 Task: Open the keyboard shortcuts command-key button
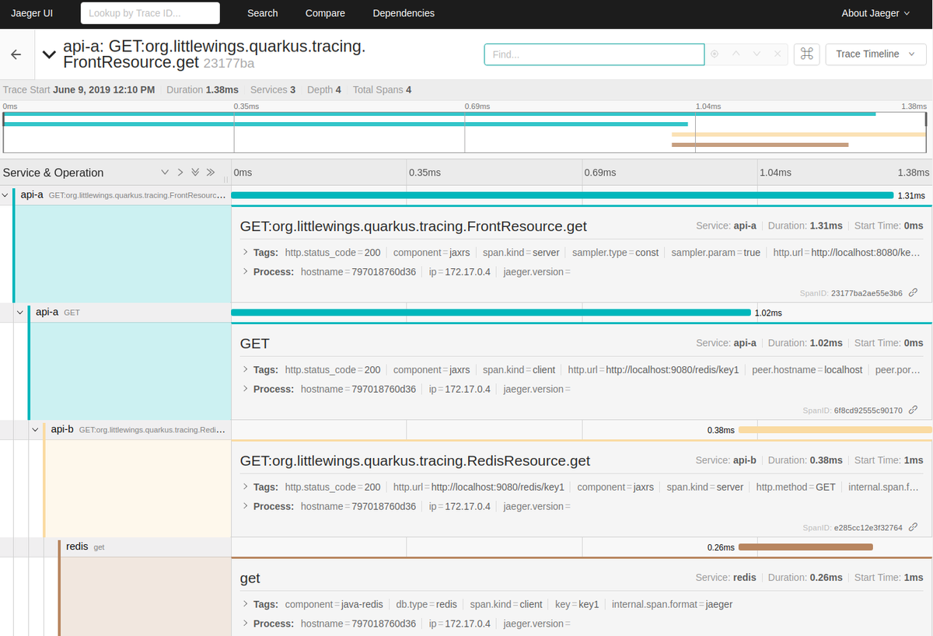[806, 54]
